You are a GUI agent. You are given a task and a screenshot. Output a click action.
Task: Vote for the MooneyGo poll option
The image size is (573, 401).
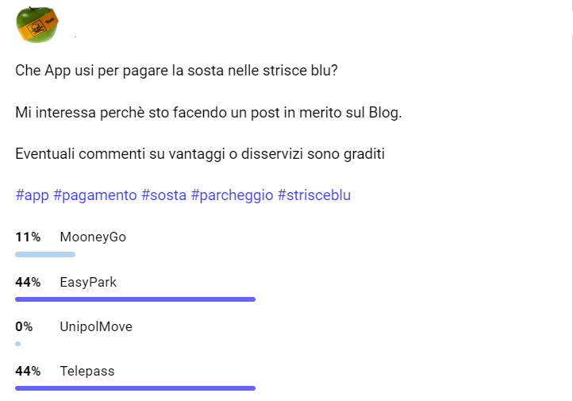point(93,237)
